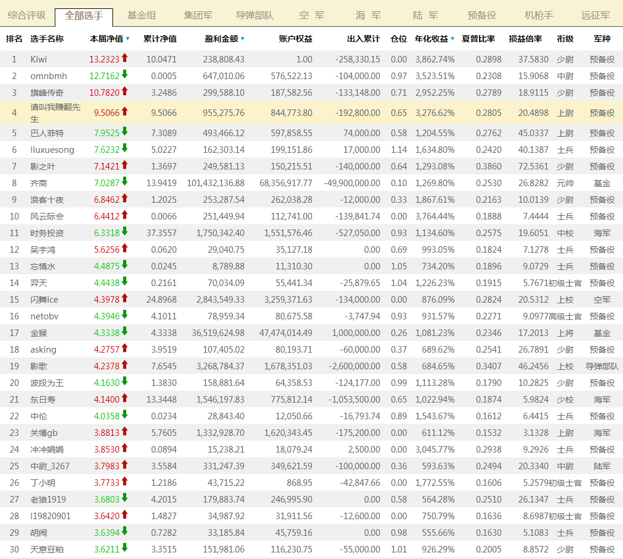Click the red up arrow beside 4.2378
Image resolution: width=623 pixels, height=559 pixels.
(125, 365)
